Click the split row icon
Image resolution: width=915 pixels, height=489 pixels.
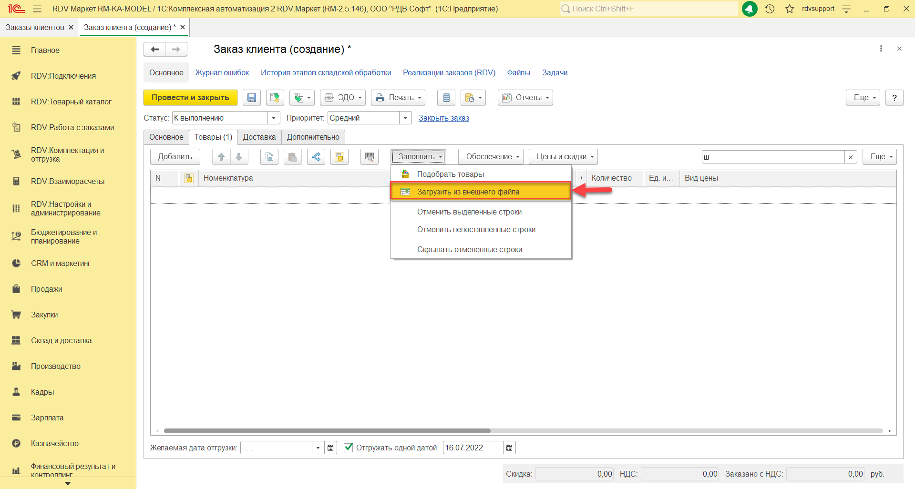(316, 157)
